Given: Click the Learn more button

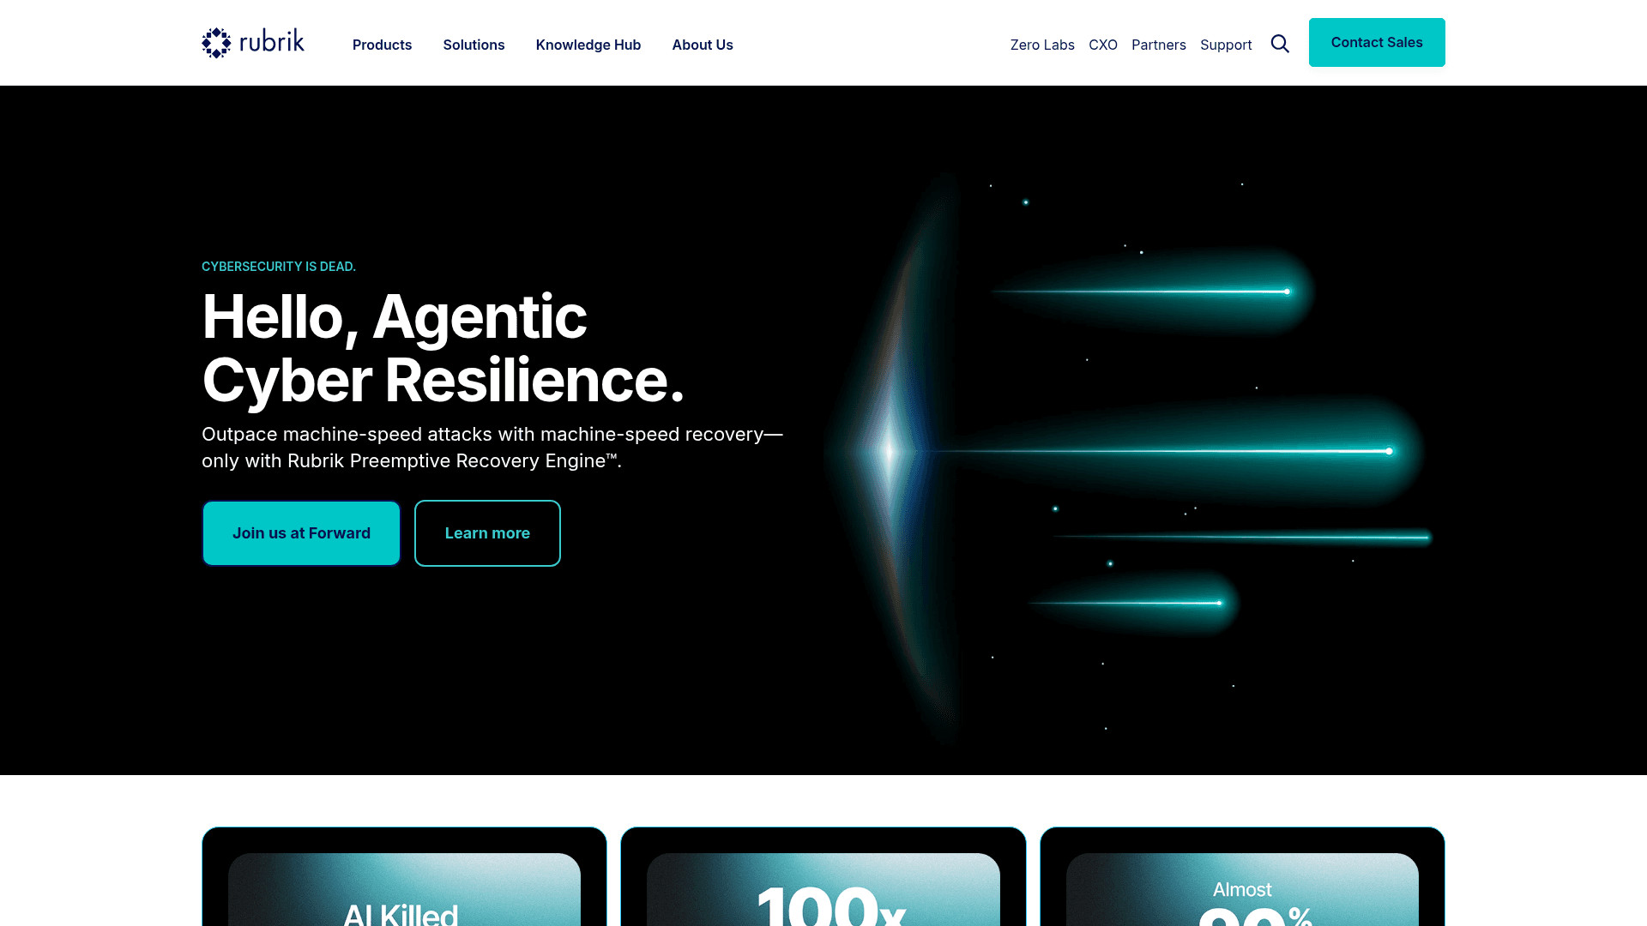Looking at the screenshot, I should click(487, 533).
